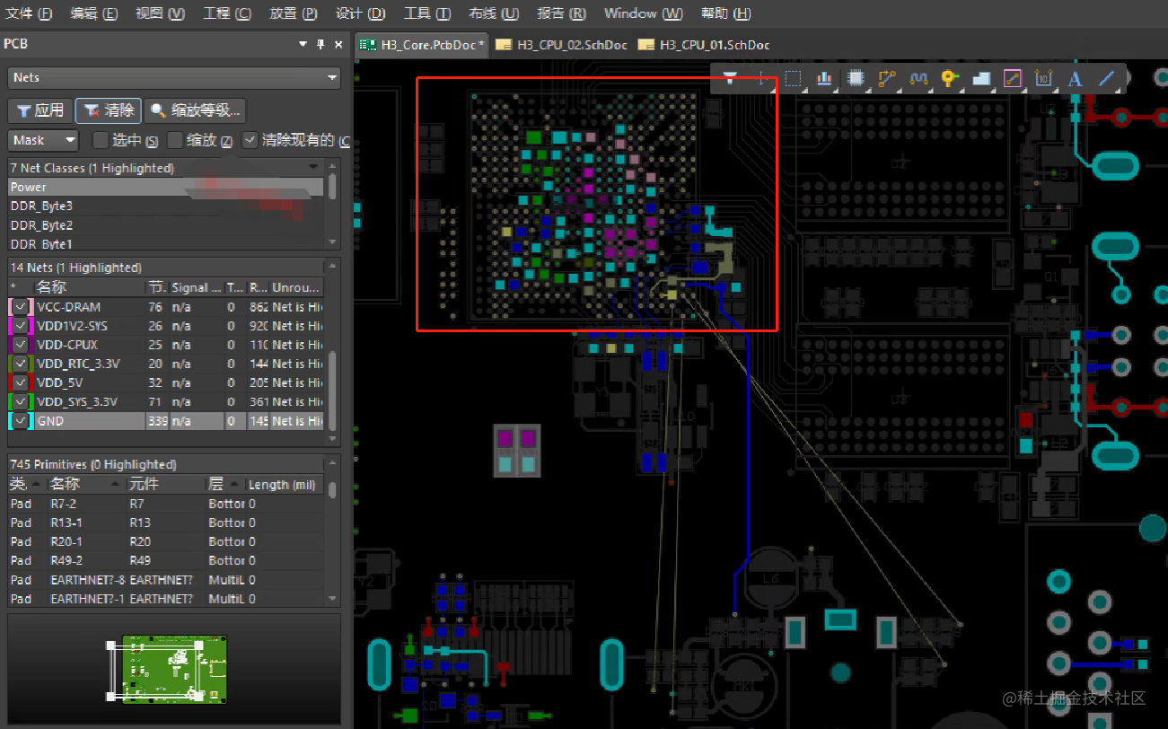Expand the Mask mode dropdown
Image resolution: width=1168 pixels, height=729 pixels.
[71, 140]
